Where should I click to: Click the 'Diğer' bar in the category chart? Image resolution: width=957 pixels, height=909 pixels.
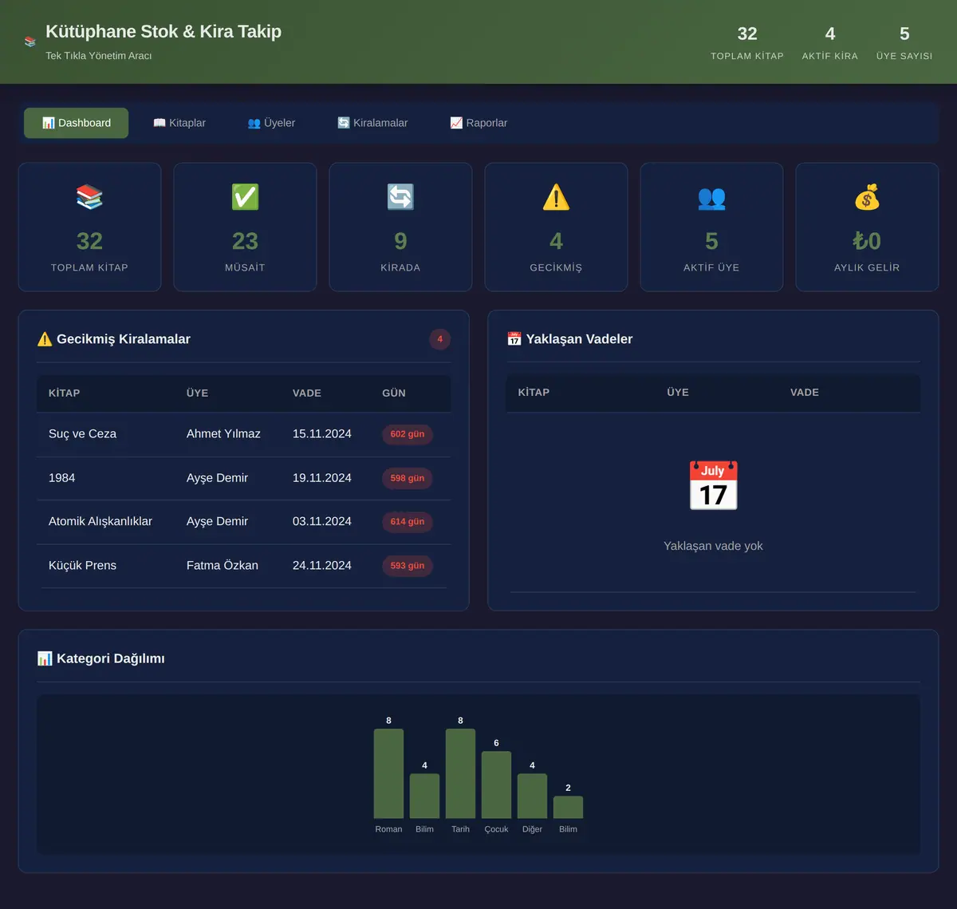coord(532,796)
